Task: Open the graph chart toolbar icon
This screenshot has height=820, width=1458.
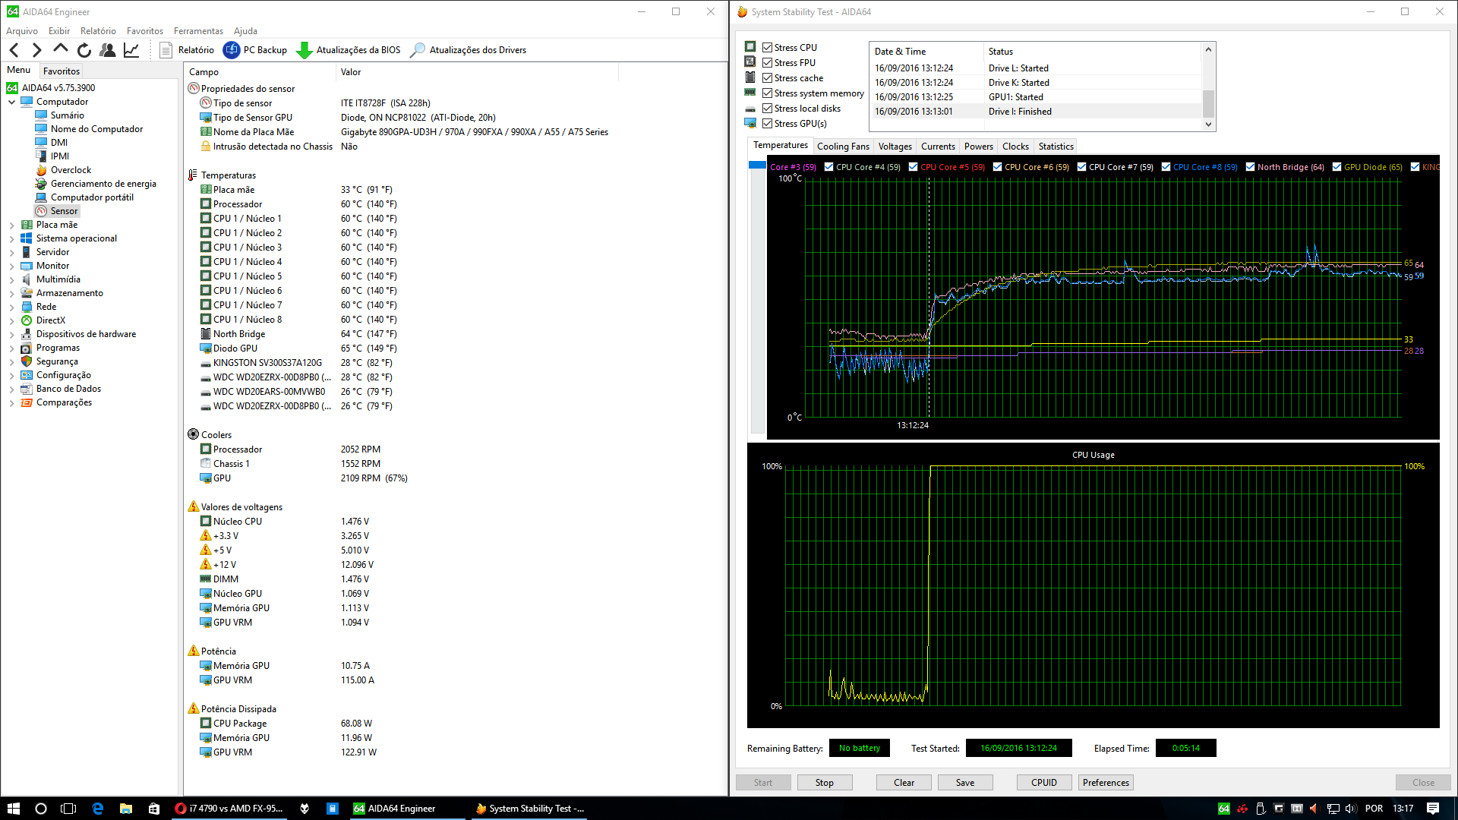Action: 131,50
